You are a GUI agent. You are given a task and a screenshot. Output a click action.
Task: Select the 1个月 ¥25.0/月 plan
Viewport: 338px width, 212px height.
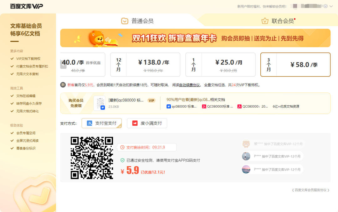tap(220, 65)
